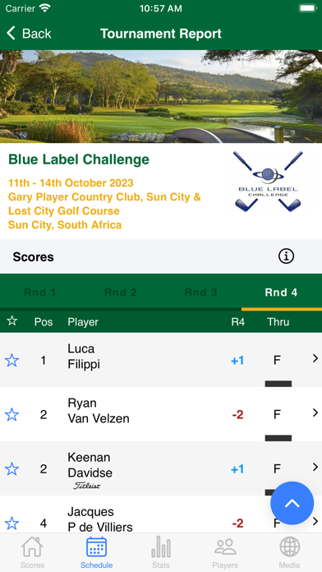
Task: Switch to the Rnd 3 tab
Action: pyautogui.click(x=201, y=293)
